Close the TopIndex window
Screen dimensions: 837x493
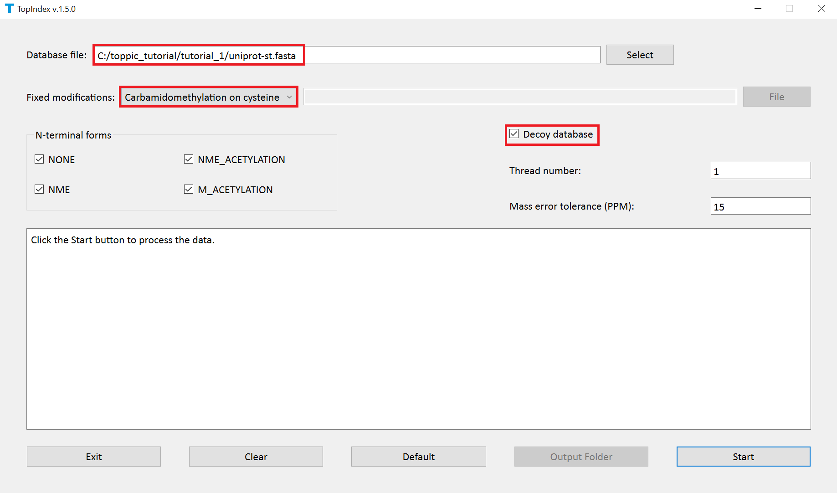point(822,9)
